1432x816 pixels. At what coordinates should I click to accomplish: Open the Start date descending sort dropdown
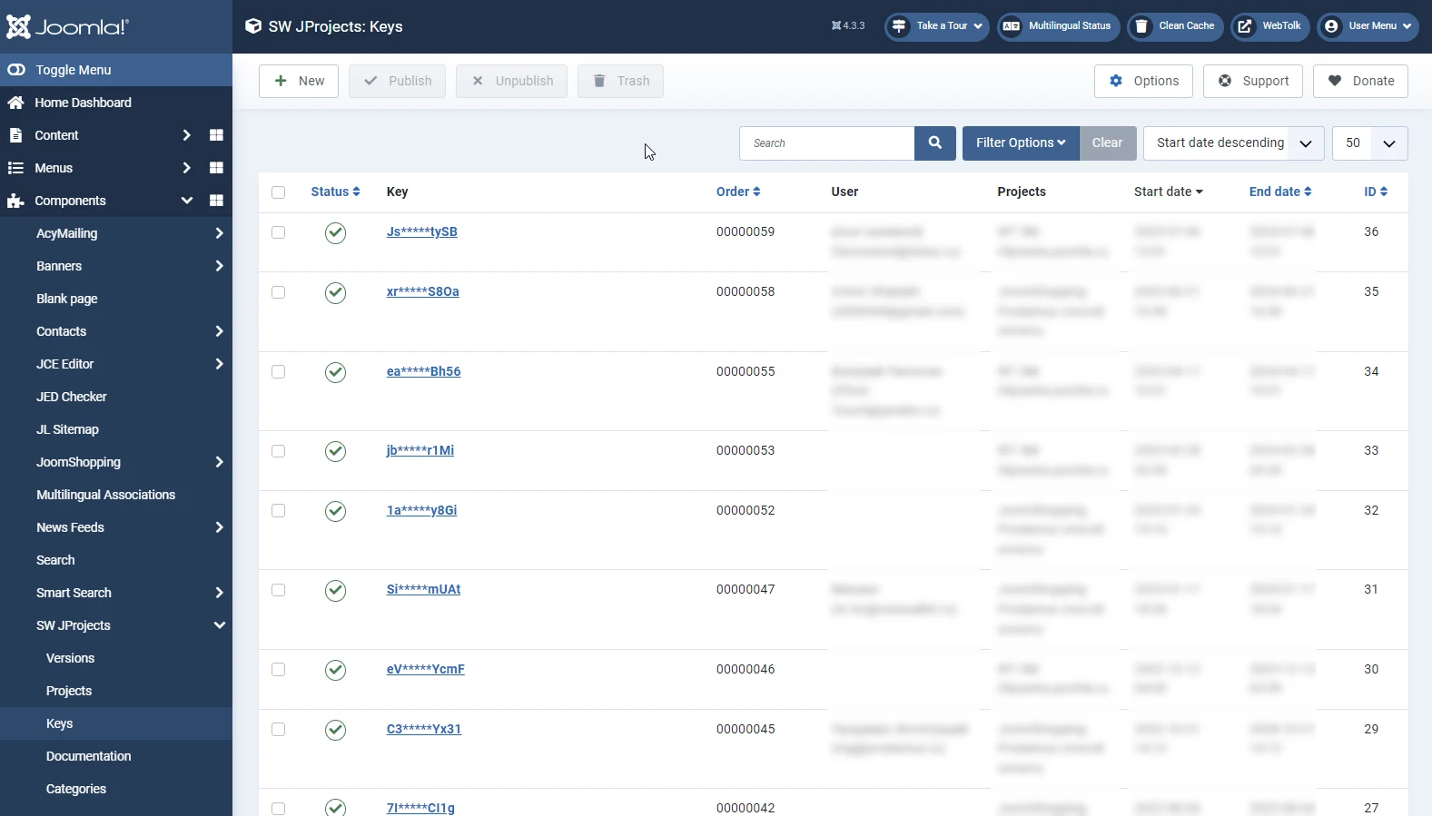click(1233, 143)
